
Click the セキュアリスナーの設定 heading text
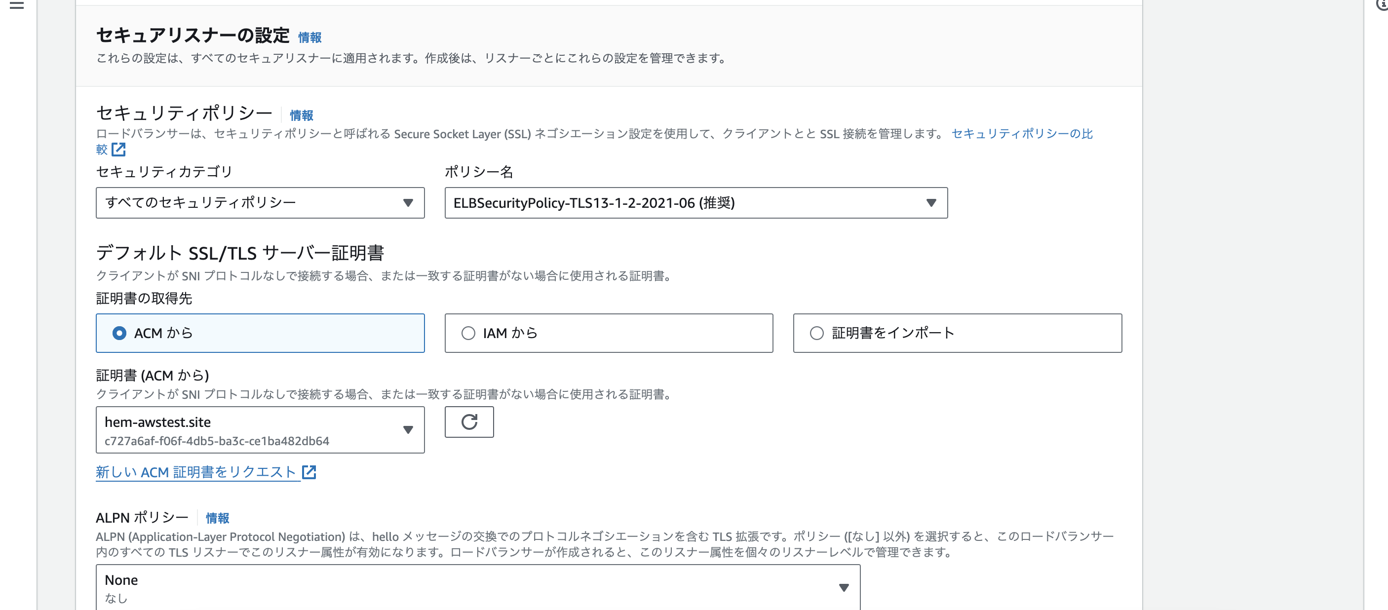pos(193,36)
